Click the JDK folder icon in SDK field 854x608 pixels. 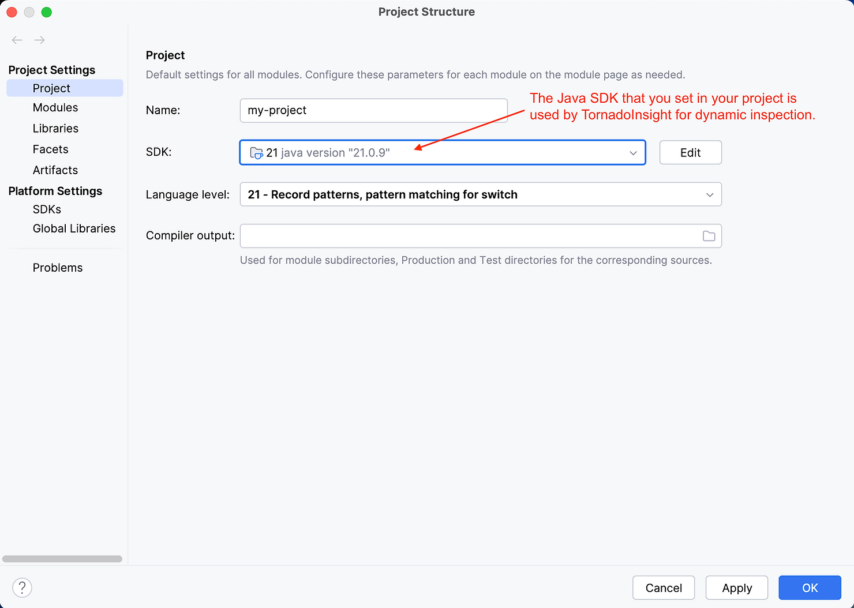[x=256, y=153]
